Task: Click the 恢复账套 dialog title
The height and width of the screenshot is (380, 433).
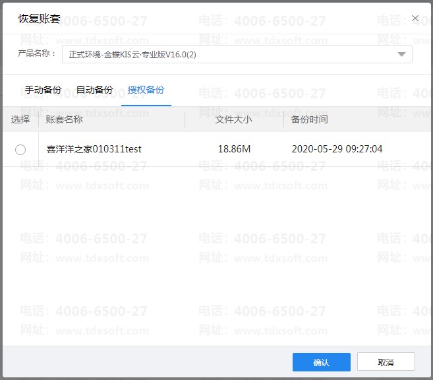Action: pos(39,18)
